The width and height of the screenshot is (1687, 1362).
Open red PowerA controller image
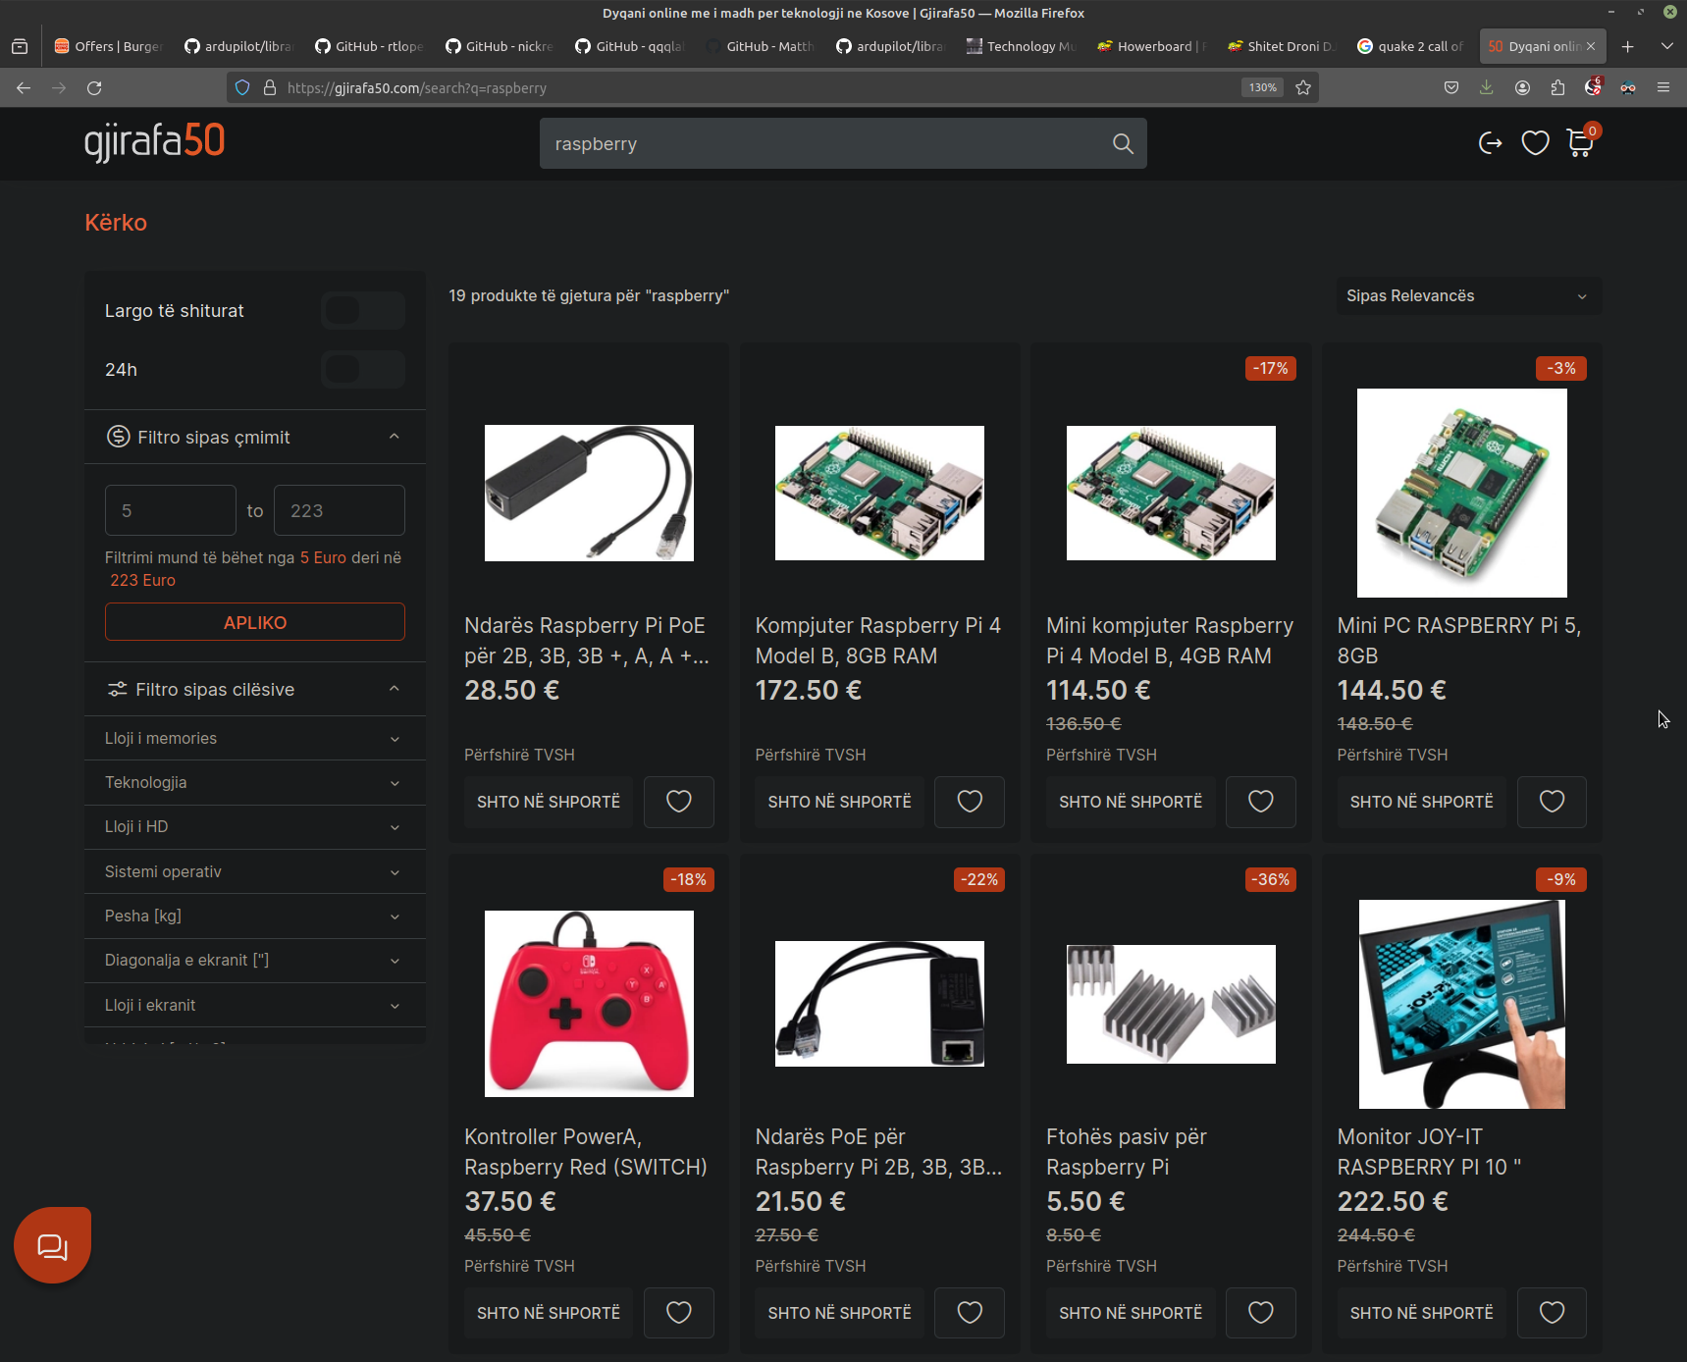(x=589, y=1003)
